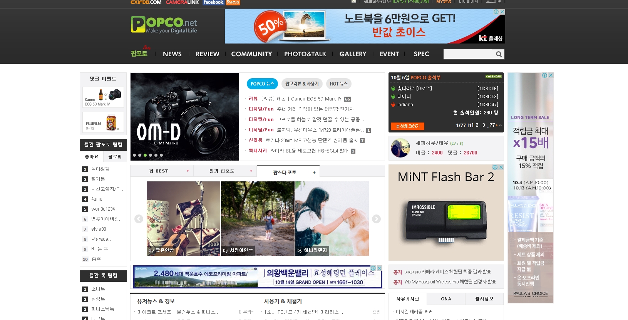Open the GALLERY menu
628x320 pixels.
coord(353,54)
